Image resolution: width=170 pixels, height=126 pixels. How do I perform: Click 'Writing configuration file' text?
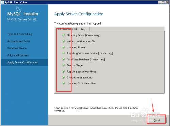81,41
